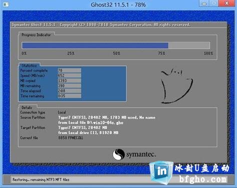Click the Connection type label
237x188 pixels.
tap(33, 113)
